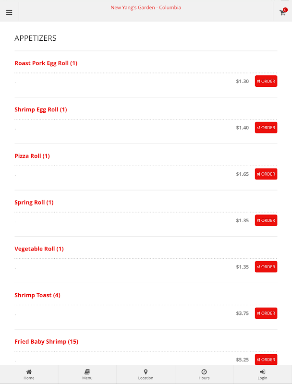
Task: Select the Shrimp Toast (4) title
Action: coord(37,295)
